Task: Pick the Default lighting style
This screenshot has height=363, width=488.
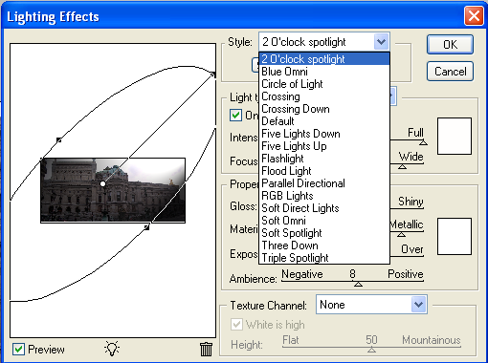Action: tap(324, 121)
